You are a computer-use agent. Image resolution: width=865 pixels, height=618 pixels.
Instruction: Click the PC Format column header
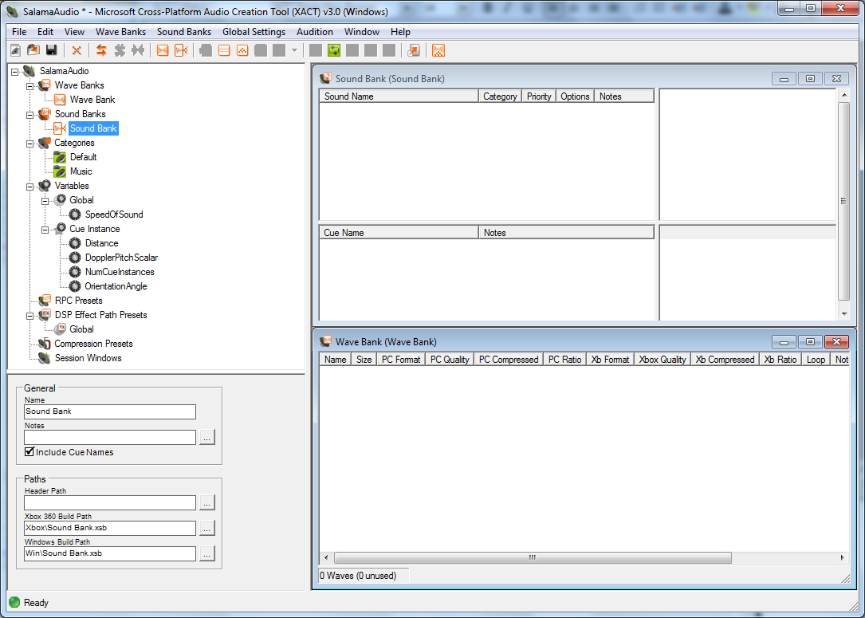click(401, 359)
